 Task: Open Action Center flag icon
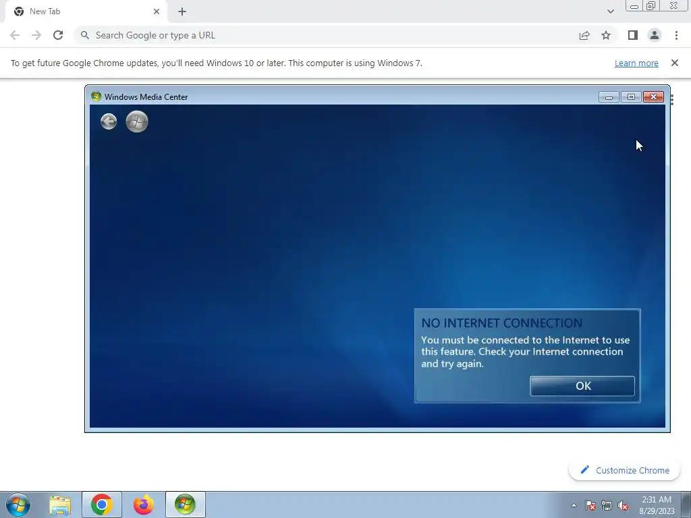pos(590,505)
